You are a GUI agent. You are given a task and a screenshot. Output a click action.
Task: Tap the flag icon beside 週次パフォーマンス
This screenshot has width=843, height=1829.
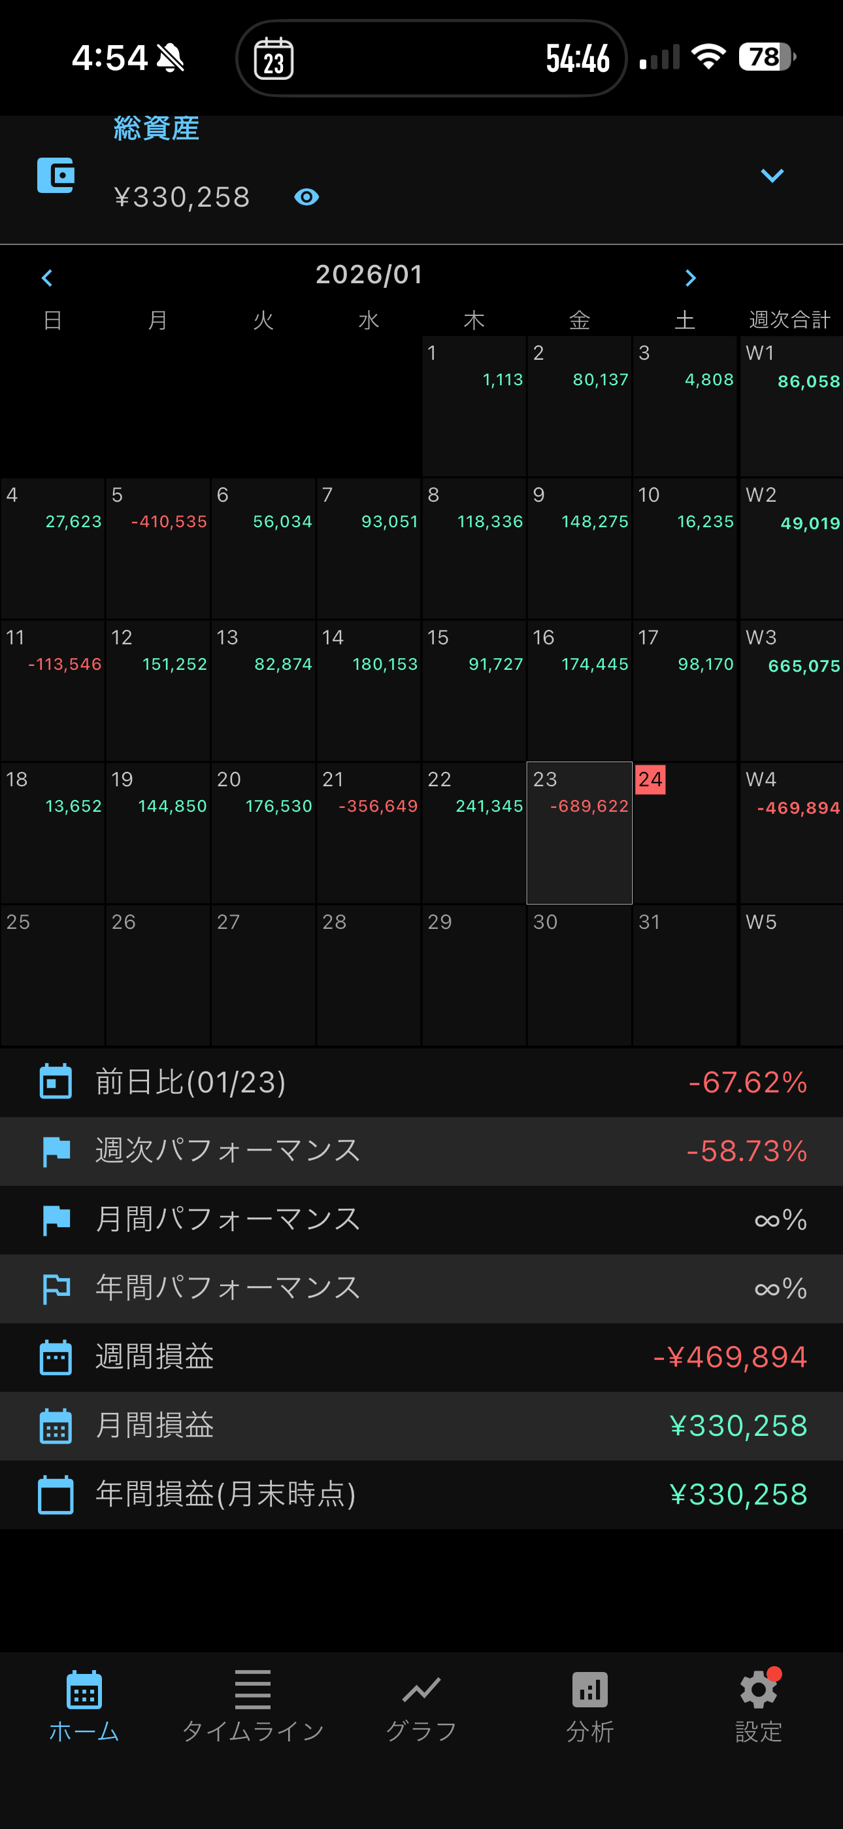click(x=56, y=1150)
